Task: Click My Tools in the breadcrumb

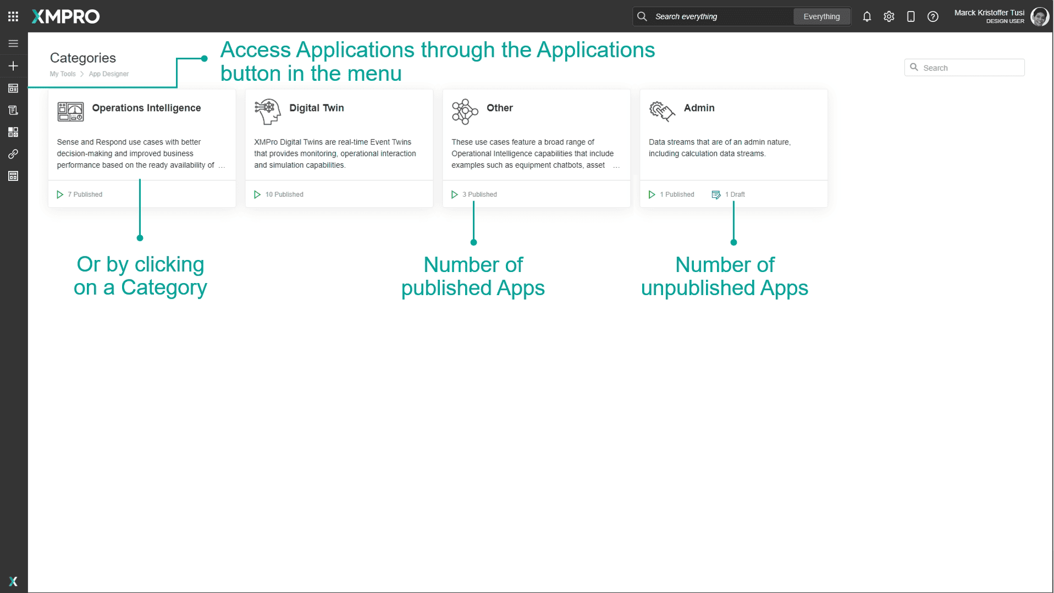Action: [x=63, y=74]
